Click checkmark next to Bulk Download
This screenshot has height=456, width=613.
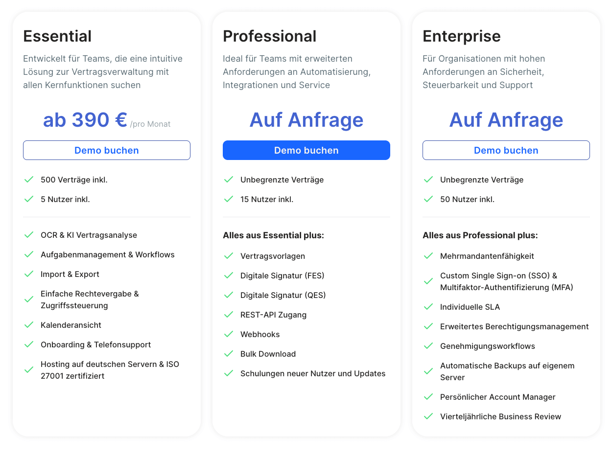[229, 354]
